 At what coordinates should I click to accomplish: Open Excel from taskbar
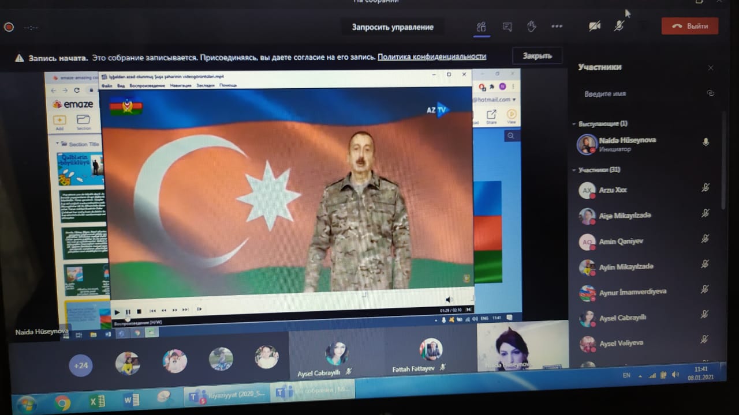pyautogui.click(x=97, y=401)
